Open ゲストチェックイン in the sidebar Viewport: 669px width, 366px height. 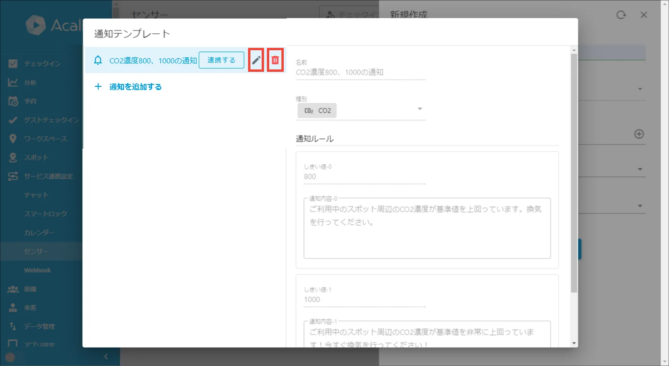click(52, 120)
